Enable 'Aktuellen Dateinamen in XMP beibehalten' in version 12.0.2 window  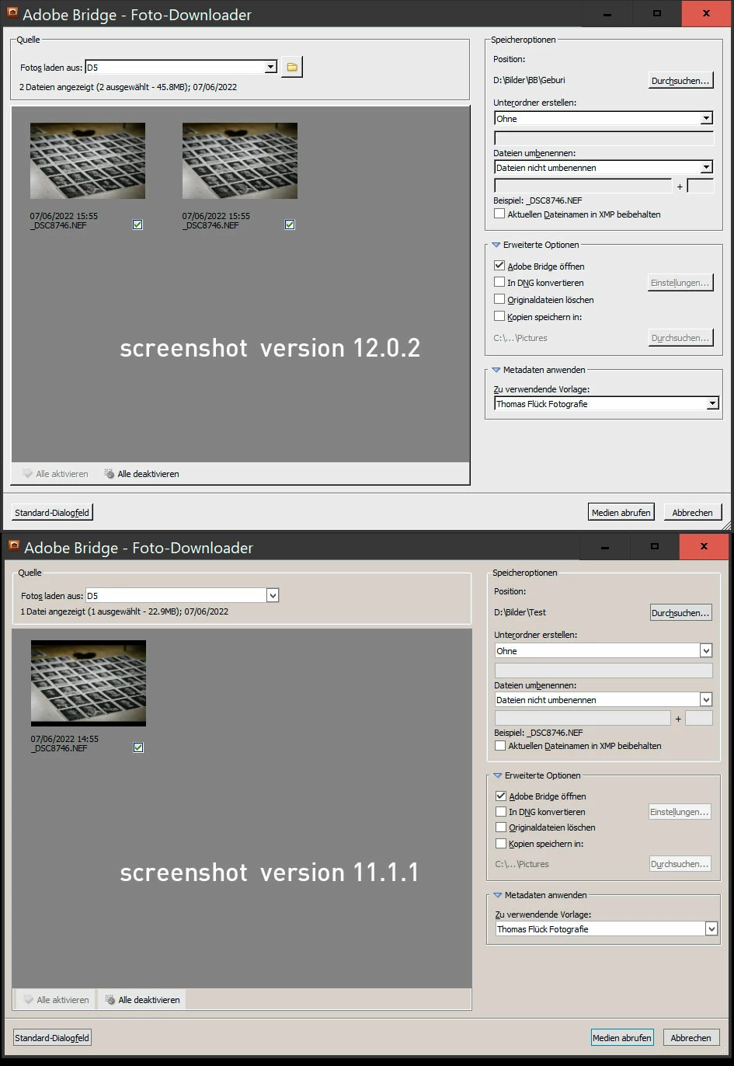pos(499,214)
